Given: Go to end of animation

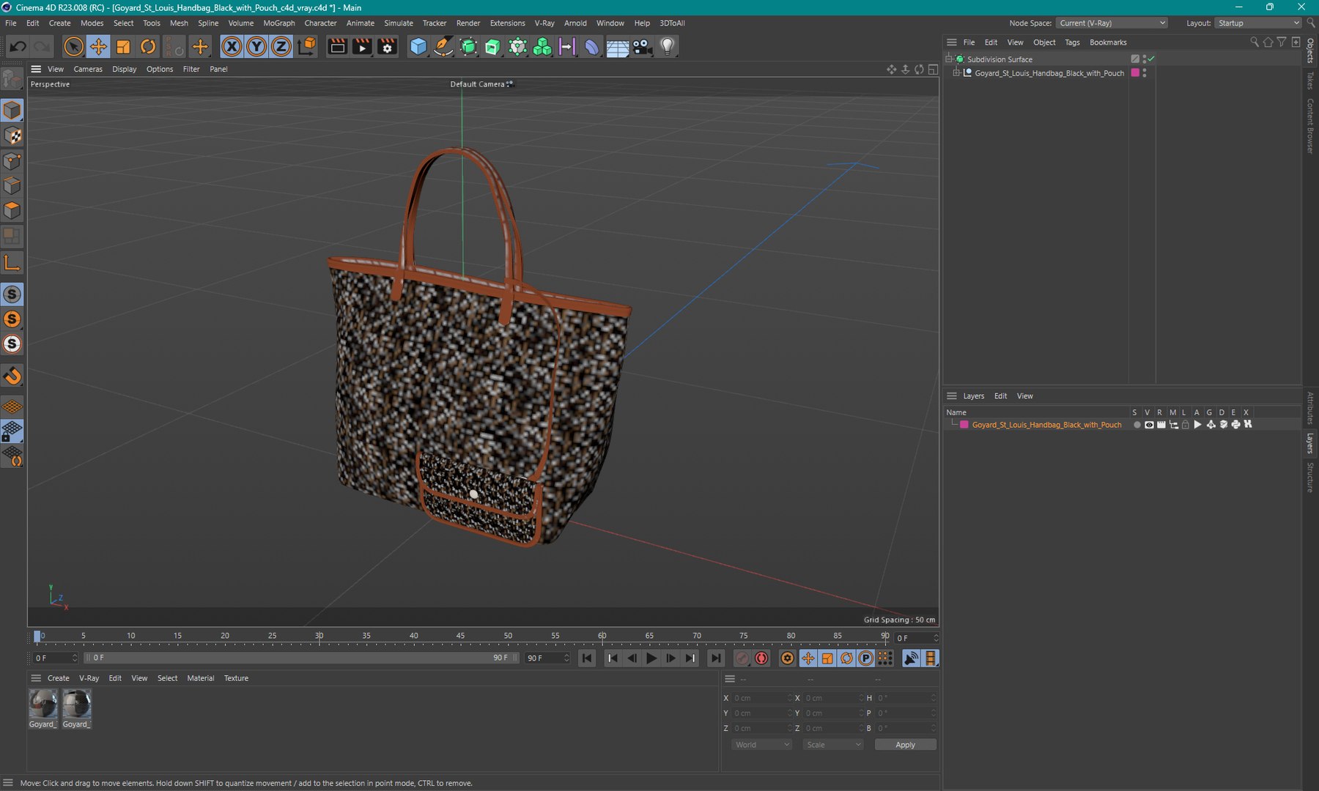Looking at the screenshot, I should 716,658.
